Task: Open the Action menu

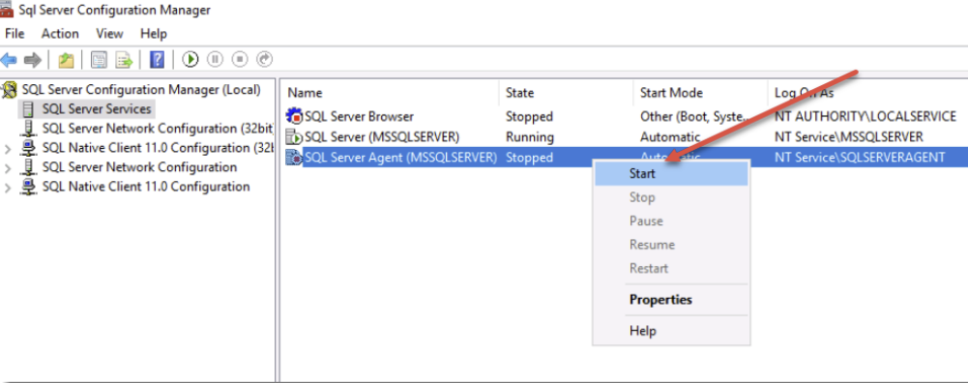Action: click(60, 33)
